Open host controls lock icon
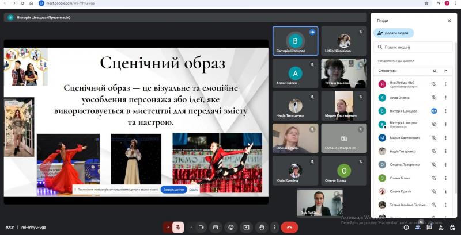This screenshot has width=461, height=235. (452, 228)
